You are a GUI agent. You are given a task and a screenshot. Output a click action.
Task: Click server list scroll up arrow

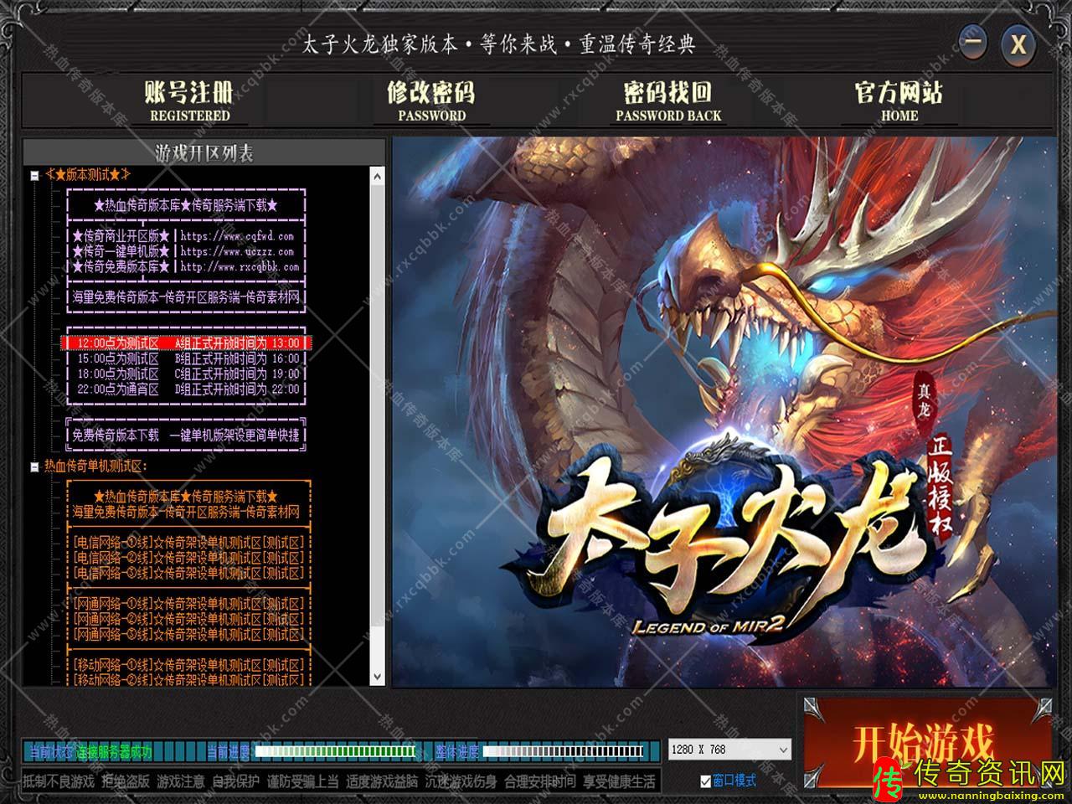(x=377, y=177)
